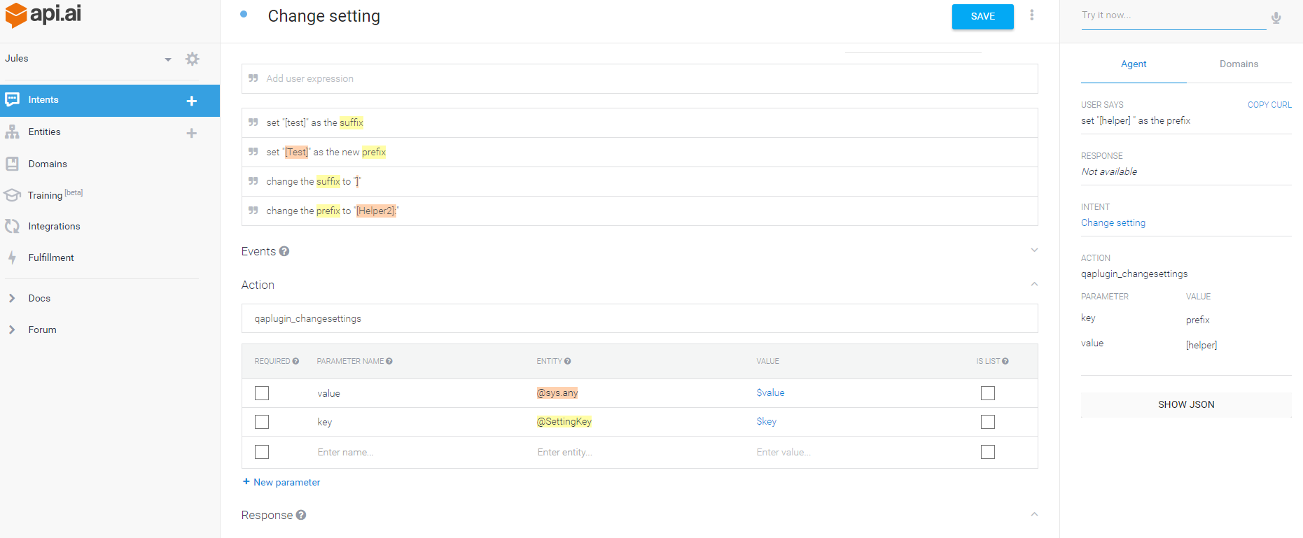Open the Jules agent dropdown

pos(168,59)
